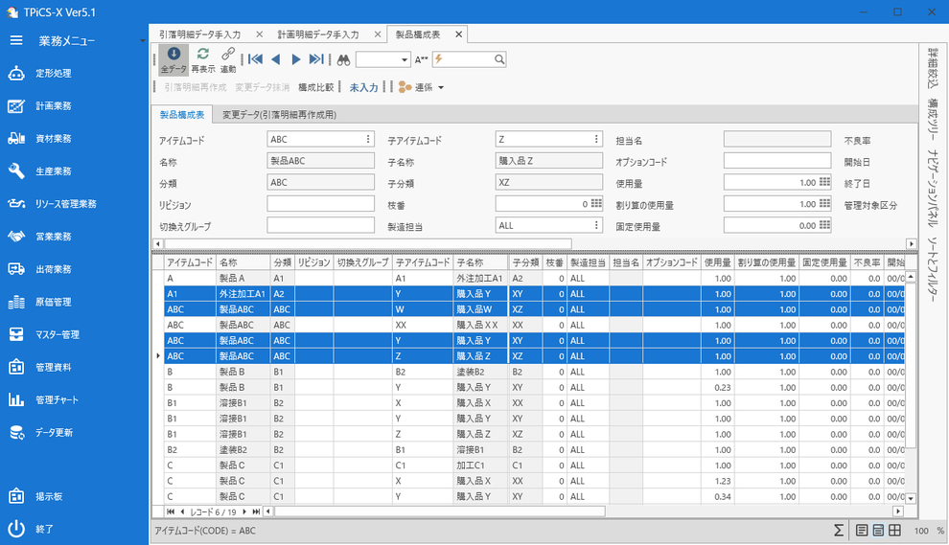Screen dimensions: 949x545
Task: Expand 業務メニュー dropdown arrow
Action: pyautogui.click(x=142, y=41)
